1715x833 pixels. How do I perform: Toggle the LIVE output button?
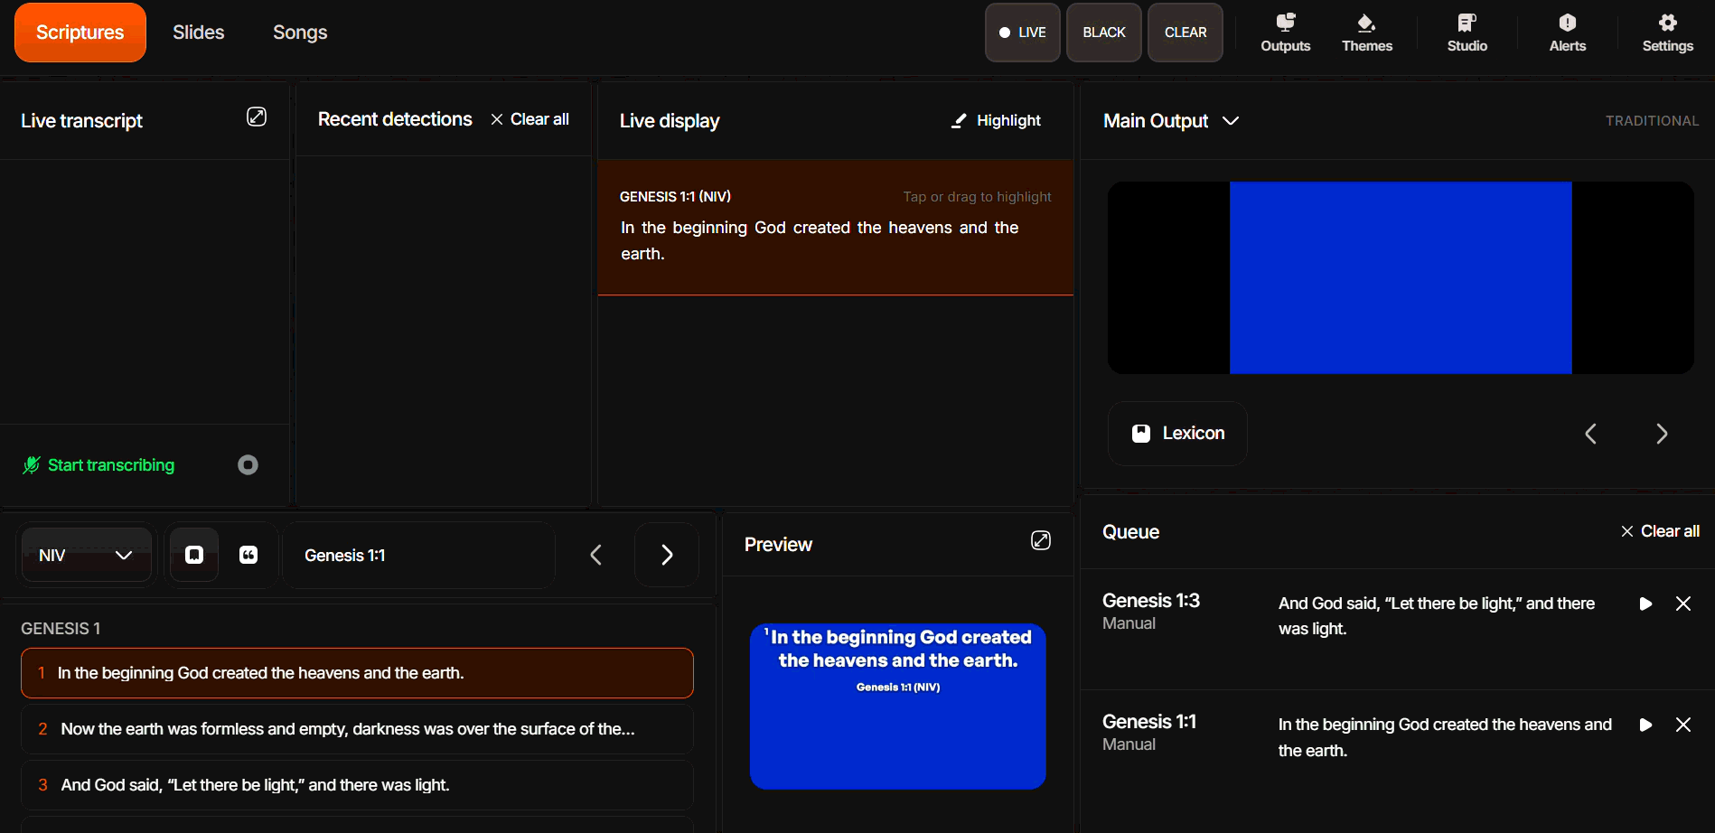tap(1022, 33)
